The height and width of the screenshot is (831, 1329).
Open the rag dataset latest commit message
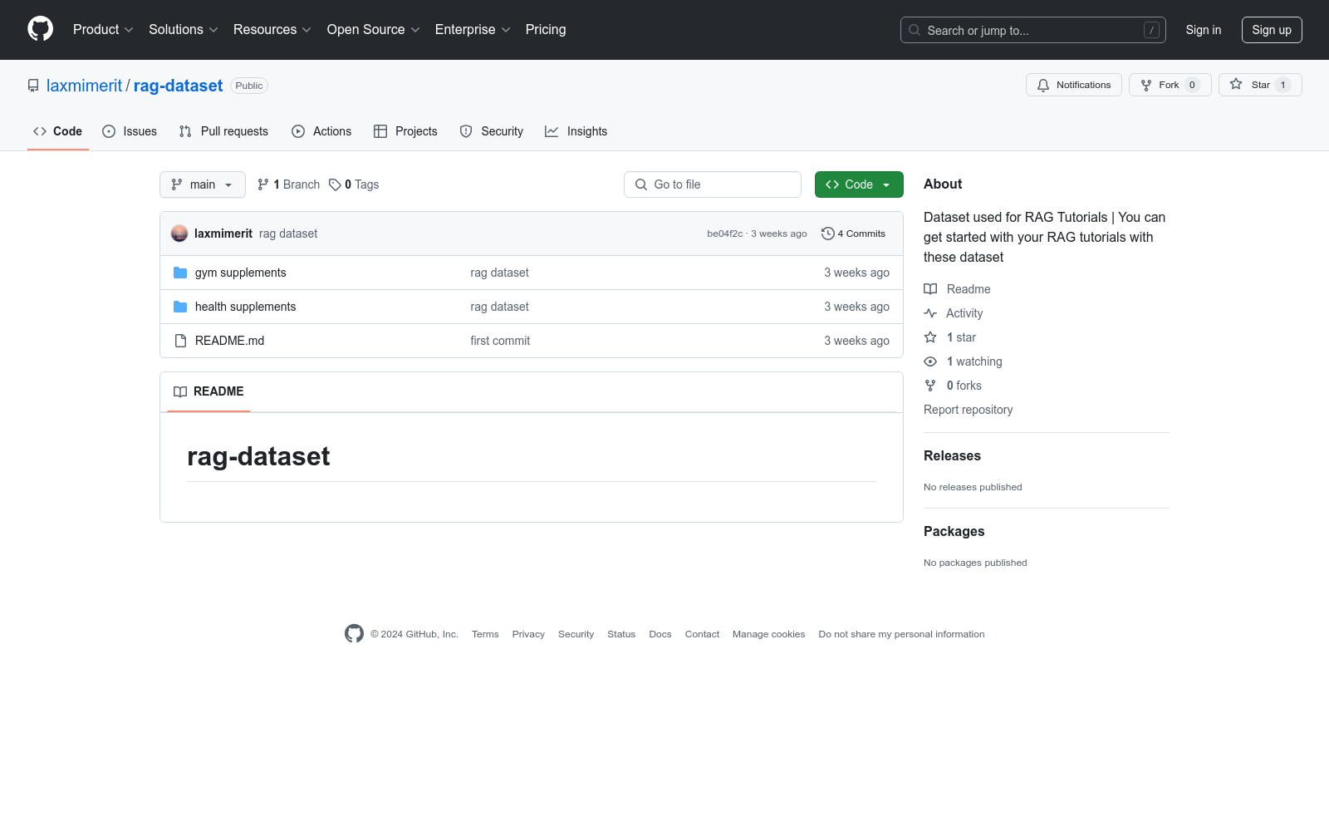point(288,234)
